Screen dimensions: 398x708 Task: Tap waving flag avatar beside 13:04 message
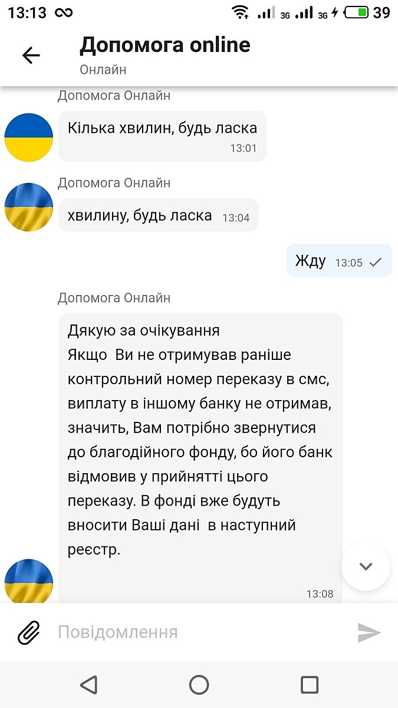pos(29,207)
